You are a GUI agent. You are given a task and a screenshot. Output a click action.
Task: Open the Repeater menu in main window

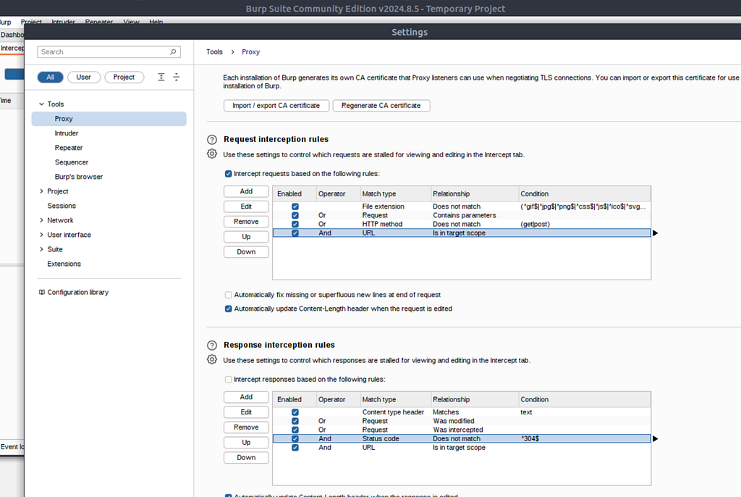coord(98,22)
